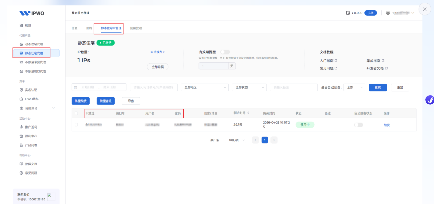The width and height of the screenshot is (434, 204).
Task: Click the 使用中 status badge
Action: click(x=305, y=125)
